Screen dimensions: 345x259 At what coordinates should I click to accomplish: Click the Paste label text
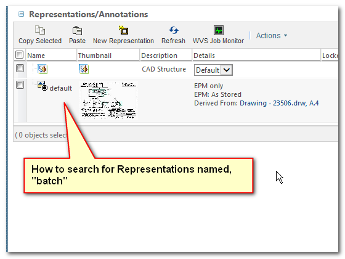(77, 41)
